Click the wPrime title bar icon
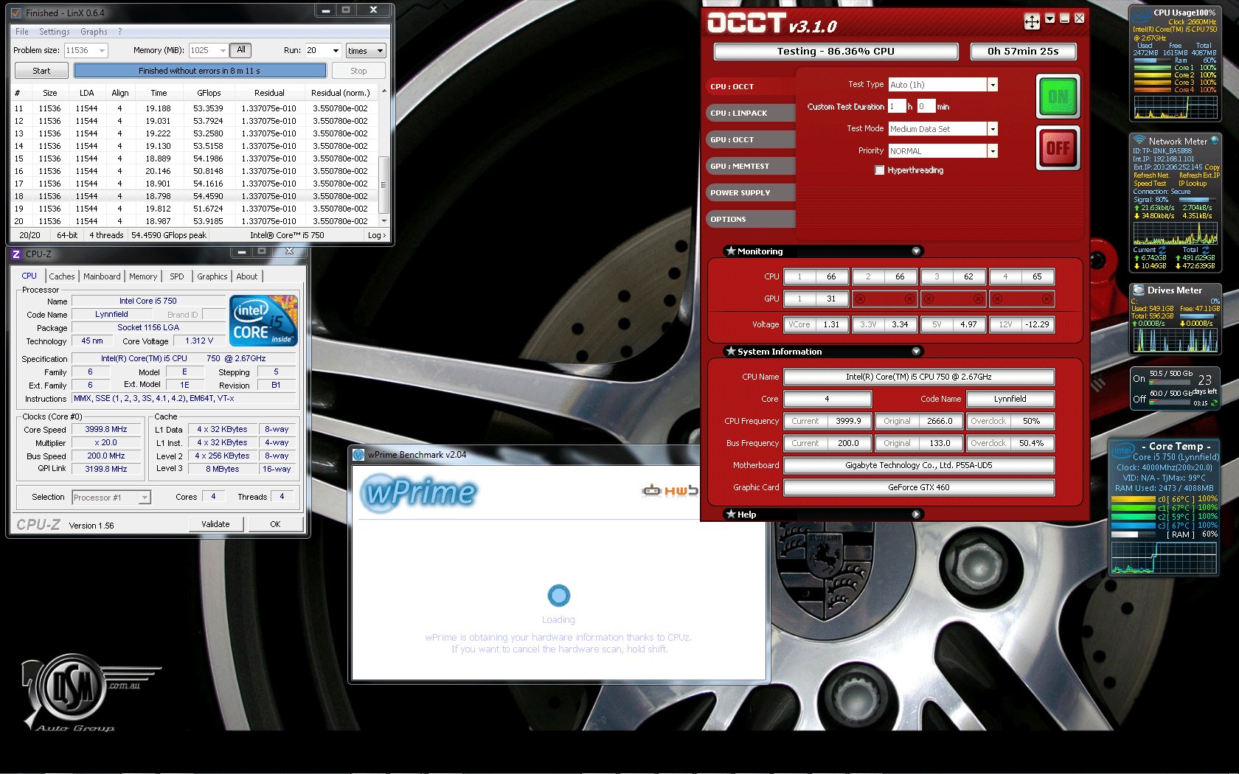The width and height of the screenshot is (1239, 774). tap(358, 455)
